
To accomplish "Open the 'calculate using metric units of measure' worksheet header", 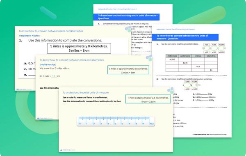I will click(126, 17).
